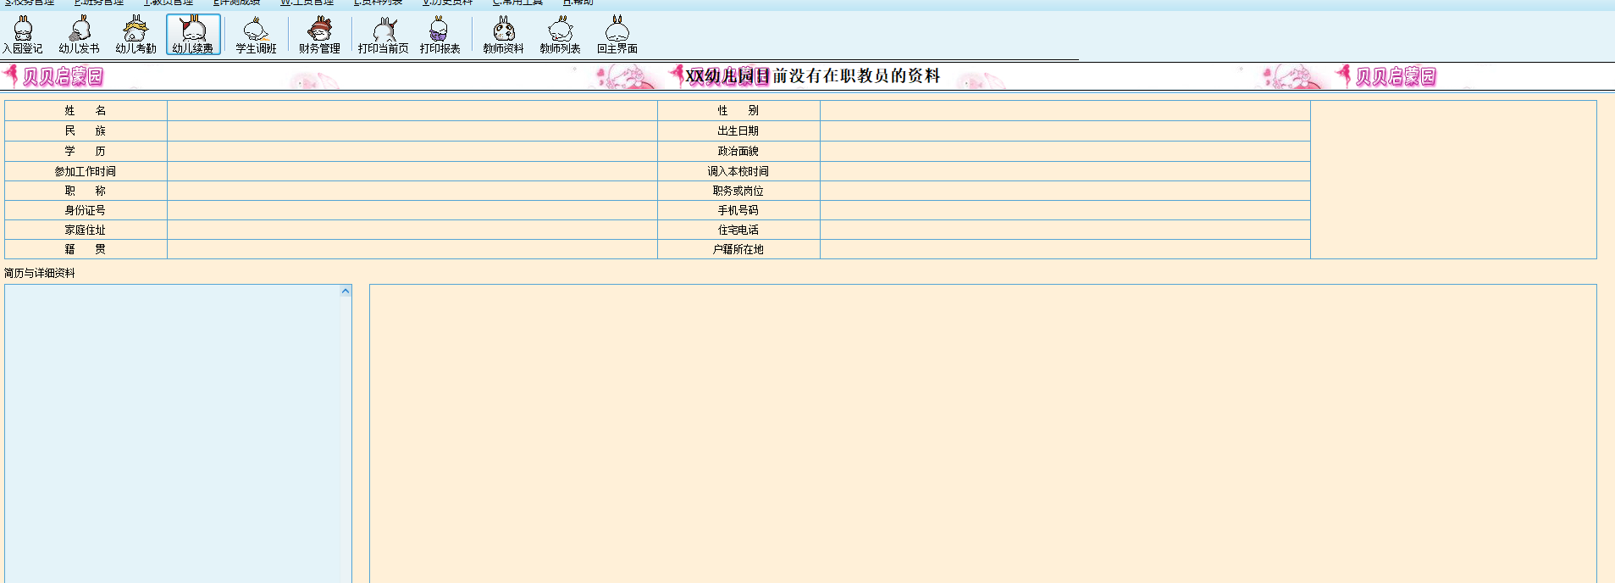Click the 籍贯 native place field
The height and width of the screenshot is (583, 1615).
412,249
